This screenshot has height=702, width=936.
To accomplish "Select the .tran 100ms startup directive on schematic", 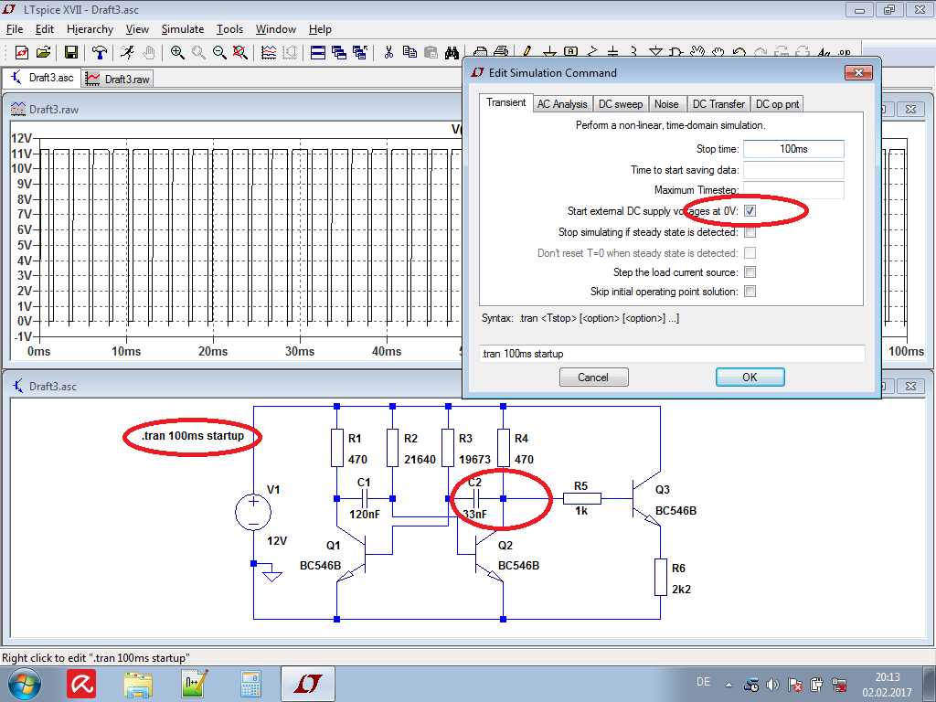I will coord(193,436).
